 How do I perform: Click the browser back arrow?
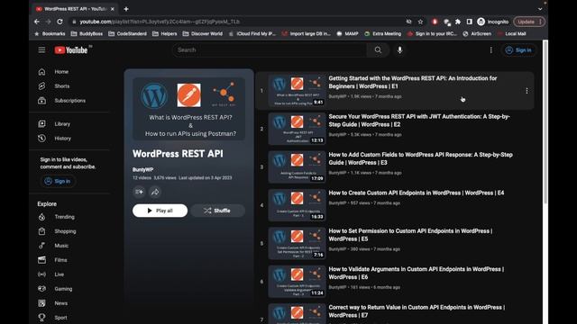pyautogui.click(x=37, y=22)
